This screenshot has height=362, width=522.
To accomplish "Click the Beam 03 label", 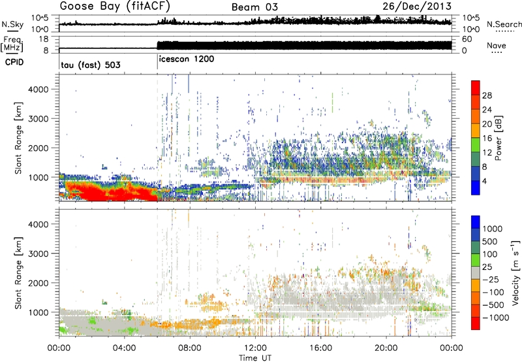I will click(x=254, y=7).
